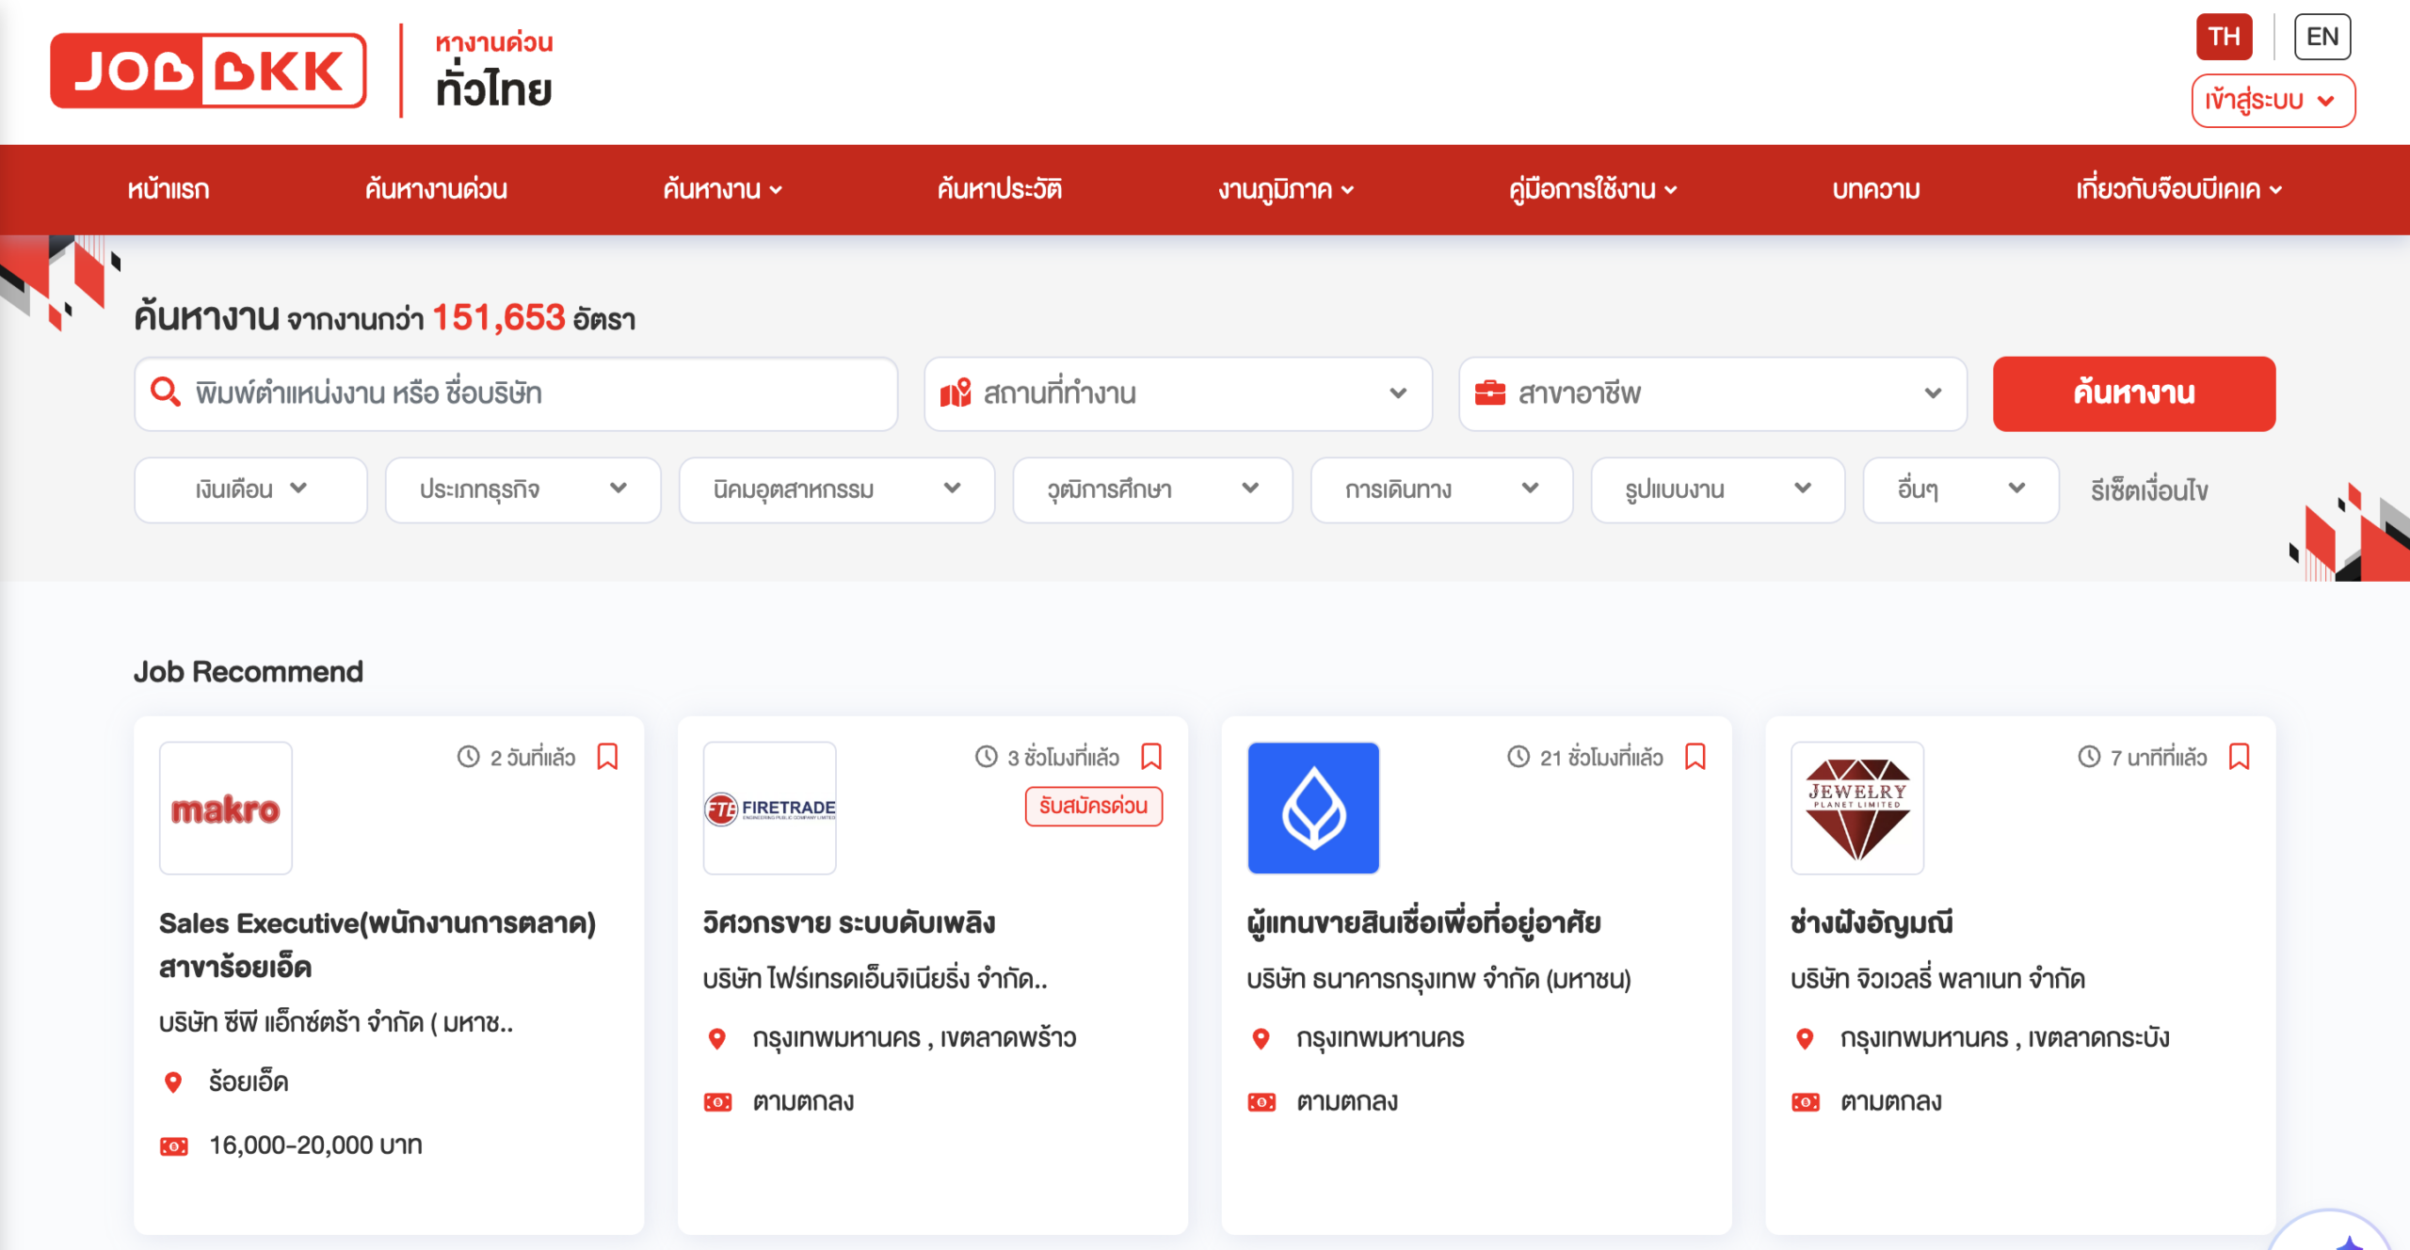Open the FIRETRADE company logo
This screenshot has width=2410, height=1250.
pyautogui.click(x=770, y=808)
